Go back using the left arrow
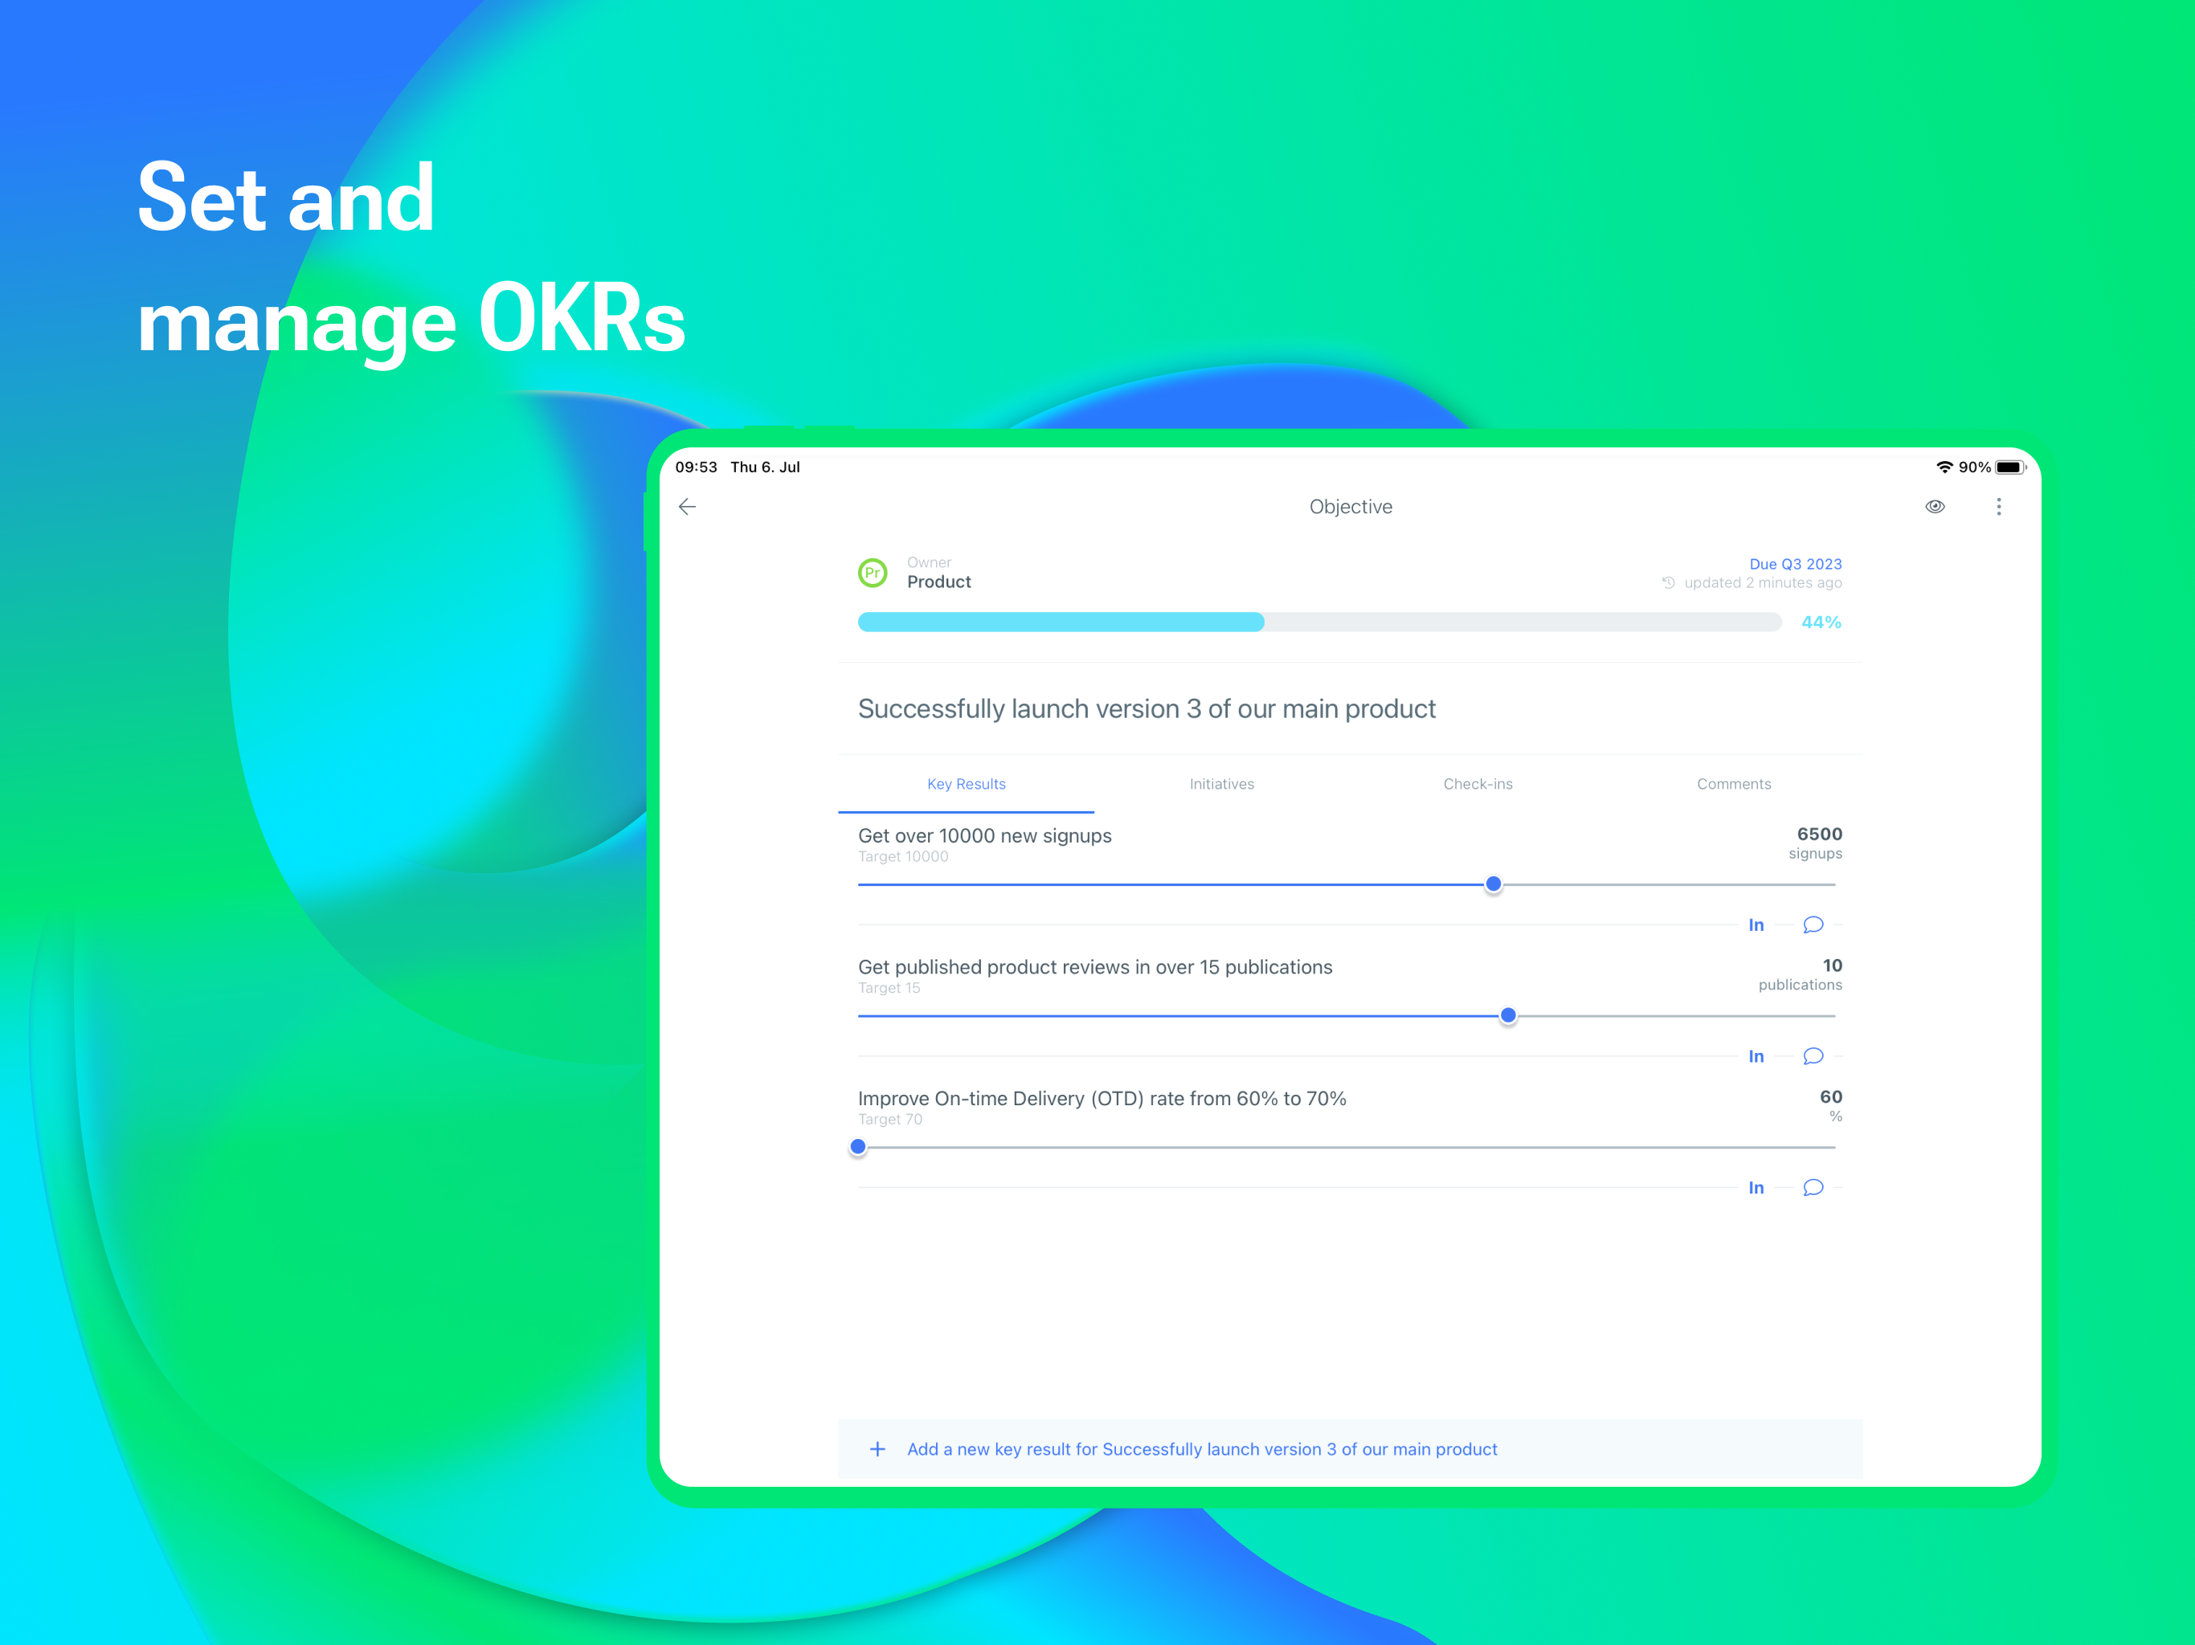The width and height of the screenshot is (2195, 1645). click(x=687, y=507)
